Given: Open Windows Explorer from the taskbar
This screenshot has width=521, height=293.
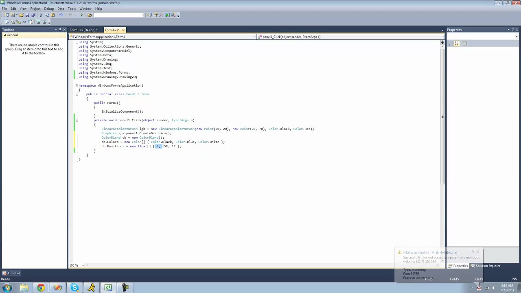Looking at the screenshot, I should point(24,288).
